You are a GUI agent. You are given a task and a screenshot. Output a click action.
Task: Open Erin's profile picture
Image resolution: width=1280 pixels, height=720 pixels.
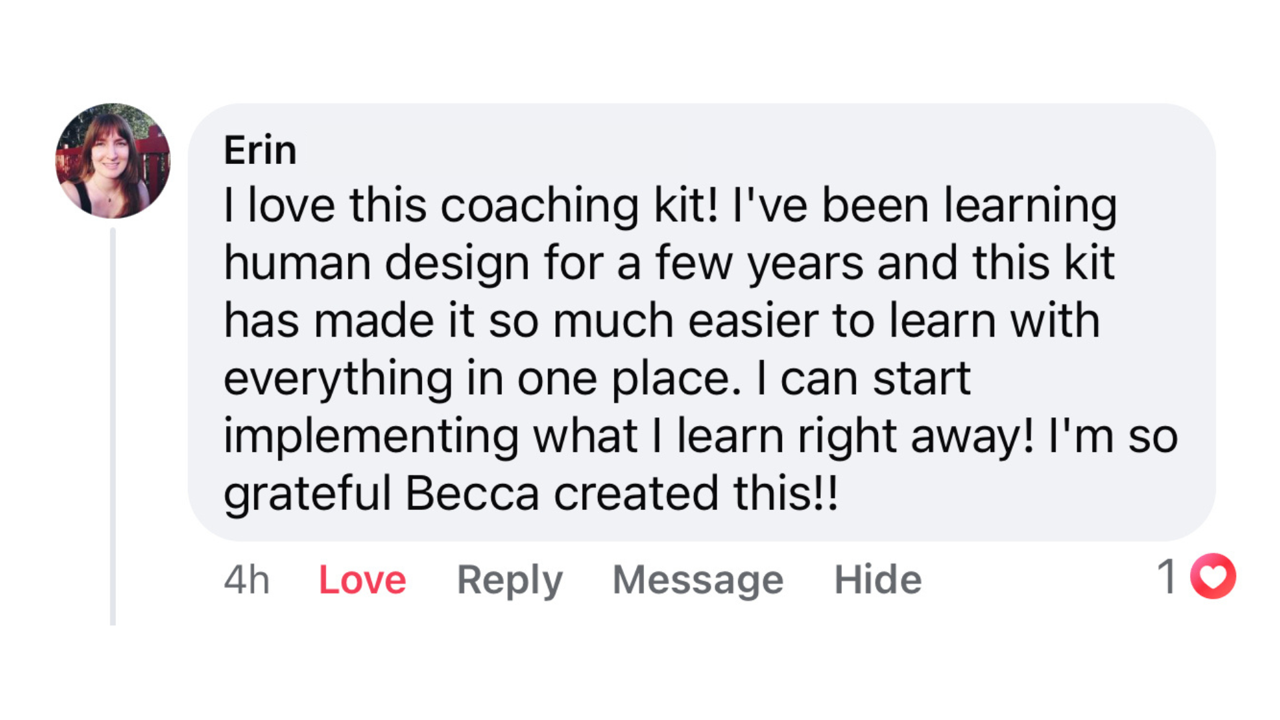pyautogui.click(x=113, y=161)
